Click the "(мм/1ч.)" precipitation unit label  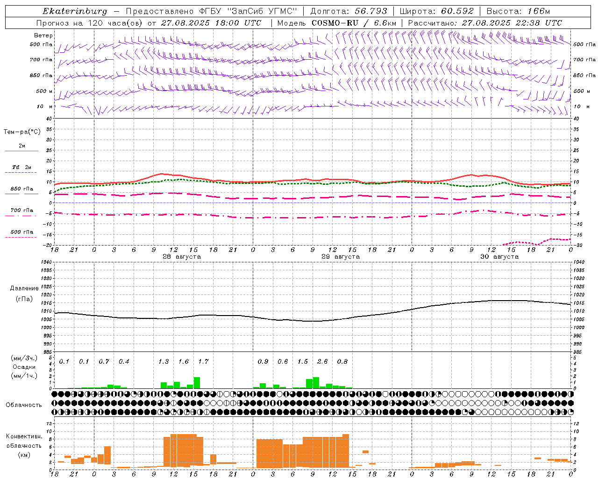pos(24,376)
